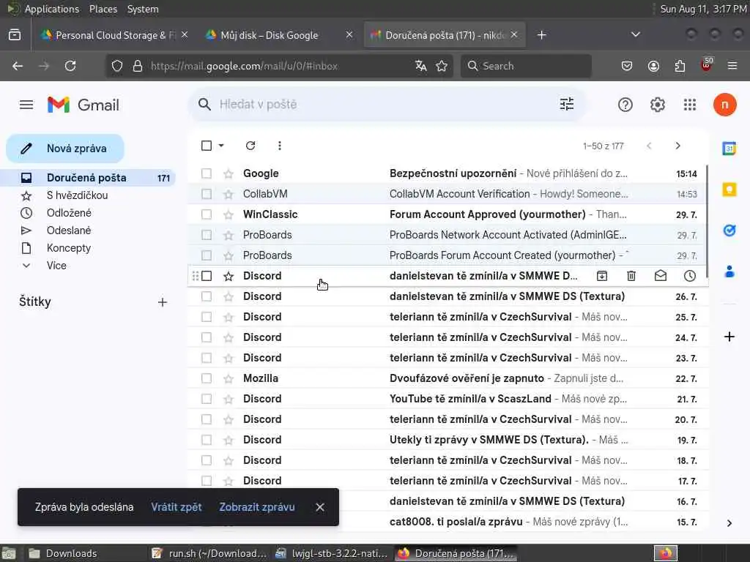The height and width of the screenshot is (562, 750).
Task: Open Firefox extensions puzzle icon
Action: pyautogui.click(x=680, y=66)
